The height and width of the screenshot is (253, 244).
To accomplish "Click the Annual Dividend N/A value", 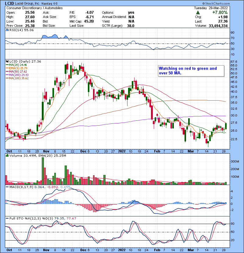I will coord(131,17).
